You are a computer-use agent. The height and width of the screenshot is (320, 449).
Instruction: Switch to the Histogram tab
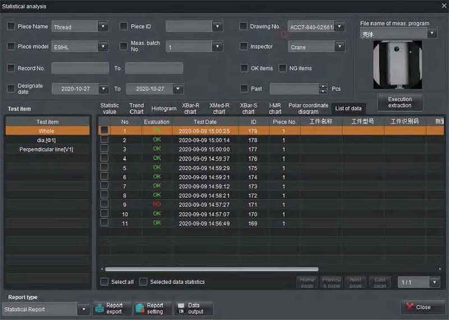[x=164, y=108]
